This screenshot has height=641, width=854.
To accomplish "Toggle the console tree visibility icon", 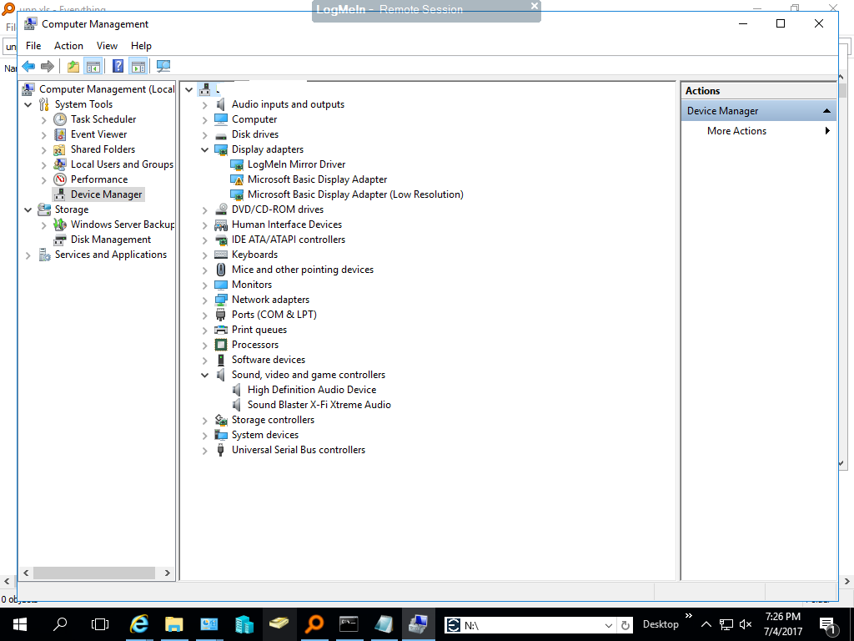I will tap(93, 66).
